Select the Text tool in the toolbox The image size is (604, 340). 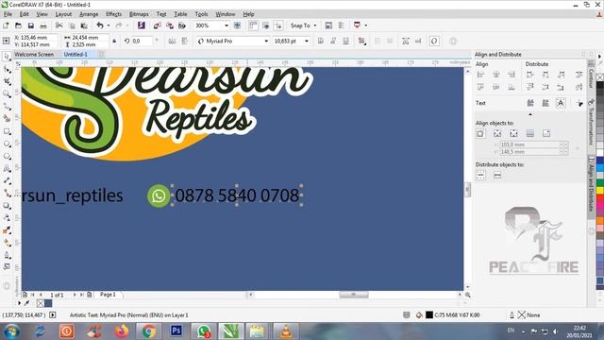pos(7,168)
